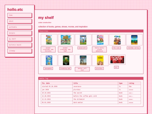Select 'dark matter' in the log
The image size is (152, 114).
coord(78,102)
